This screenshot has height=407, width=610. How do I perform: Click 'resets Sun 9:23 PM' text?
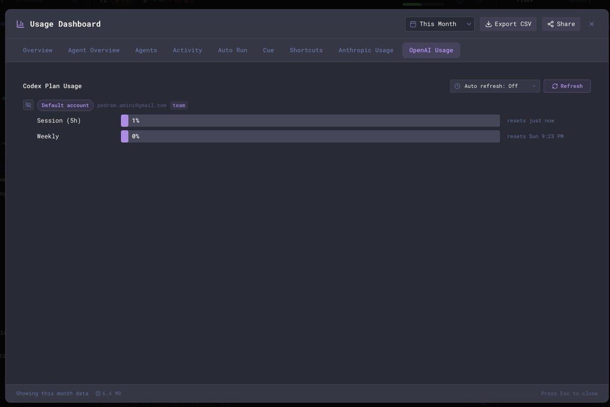[535, 136]
